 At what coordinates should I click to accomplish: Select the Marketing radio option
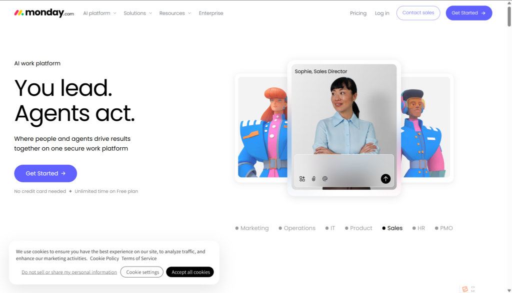coord(252,228)
